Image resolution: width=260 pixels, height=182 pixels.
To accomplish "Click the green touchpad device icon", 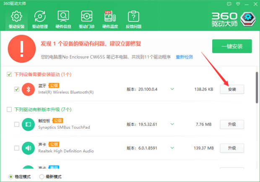I will (28, 124).
